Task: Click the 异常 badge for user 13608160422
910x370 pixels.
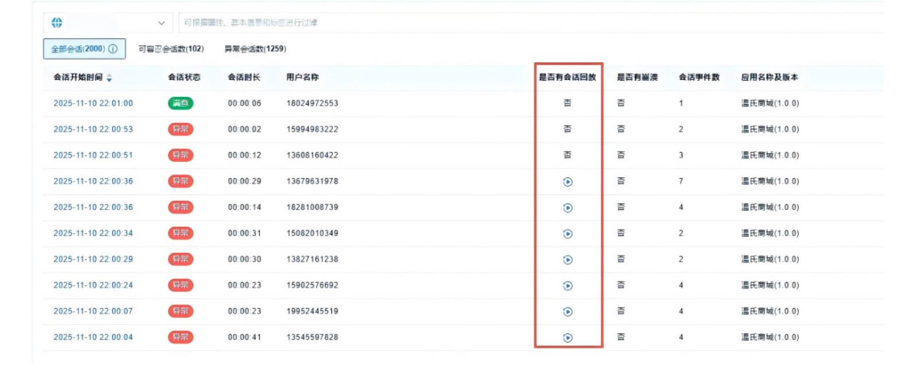Action: coord(181,156)
